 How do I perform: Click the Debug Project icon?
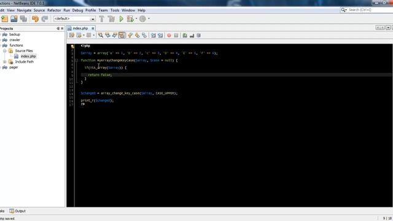130,19
